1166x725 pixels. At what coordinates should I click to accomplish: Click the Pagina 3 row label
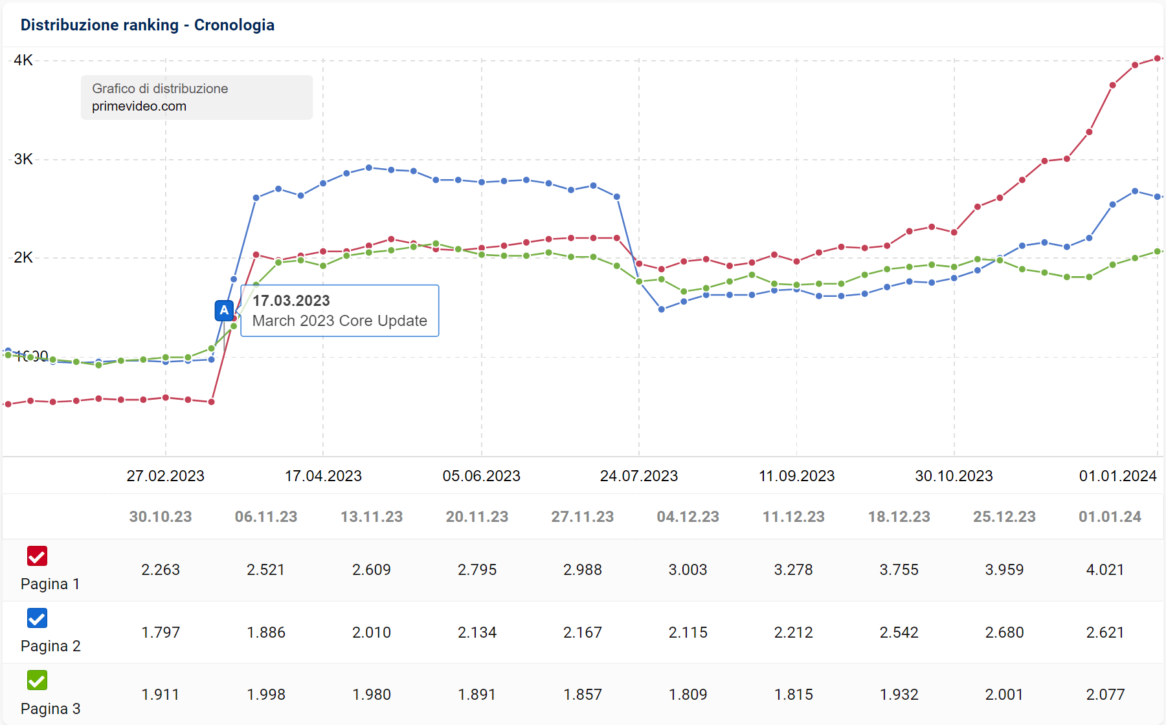pos(50,709)
